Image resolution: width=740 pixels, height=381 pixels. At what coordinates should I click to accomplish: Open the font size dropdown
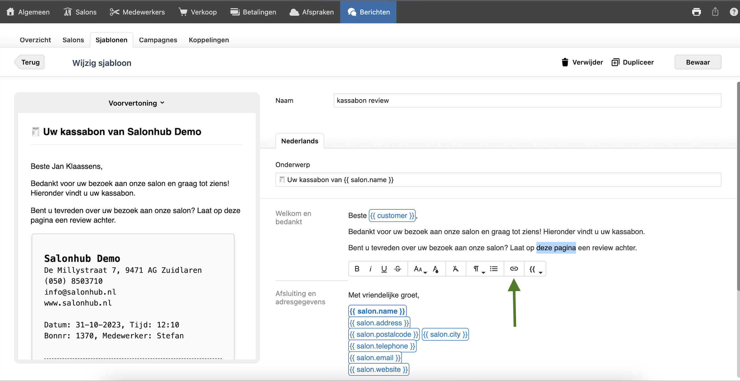tap(420, 269)
